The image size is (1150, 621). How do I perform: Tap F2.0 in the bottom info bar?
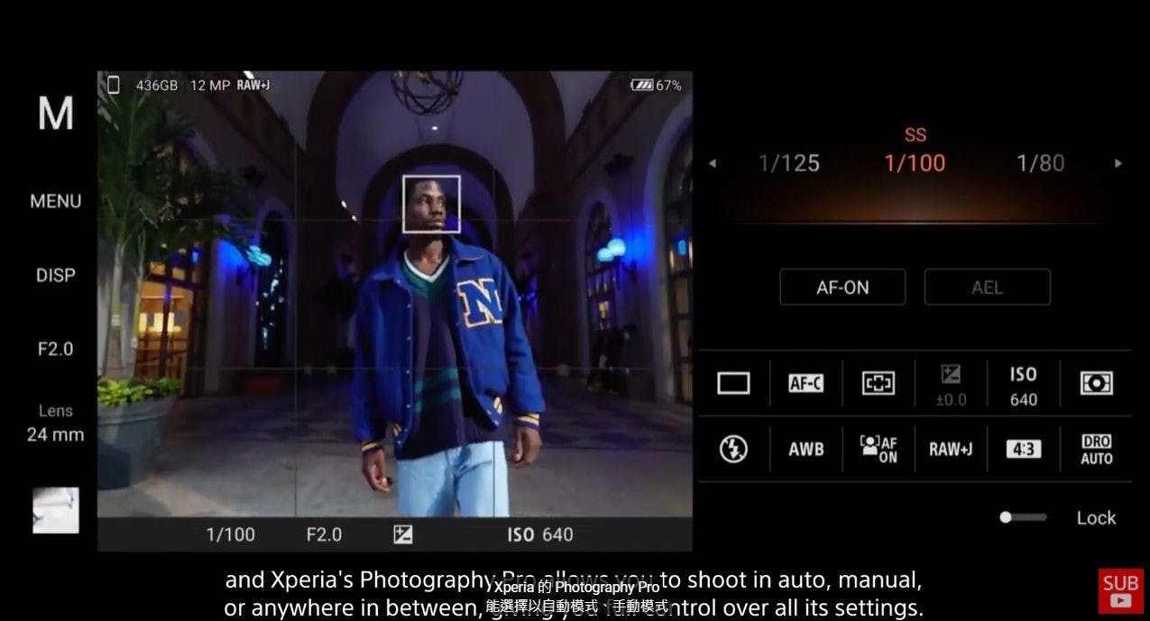(324, 534)
